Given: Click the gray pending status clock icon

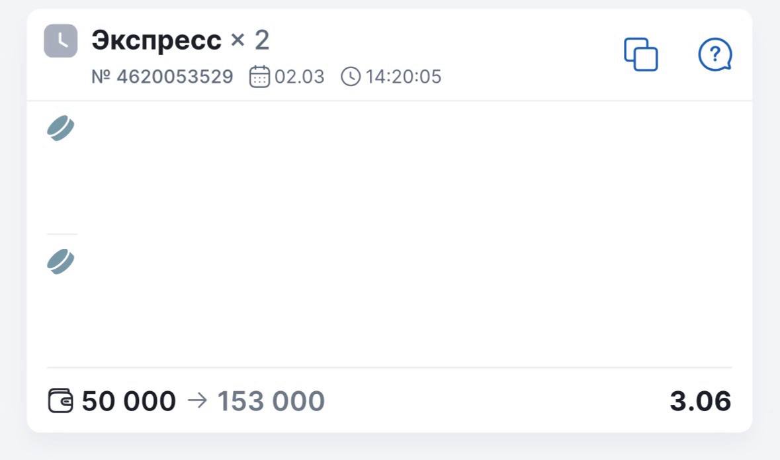Looking at the screenshot, I should [60, 41].
